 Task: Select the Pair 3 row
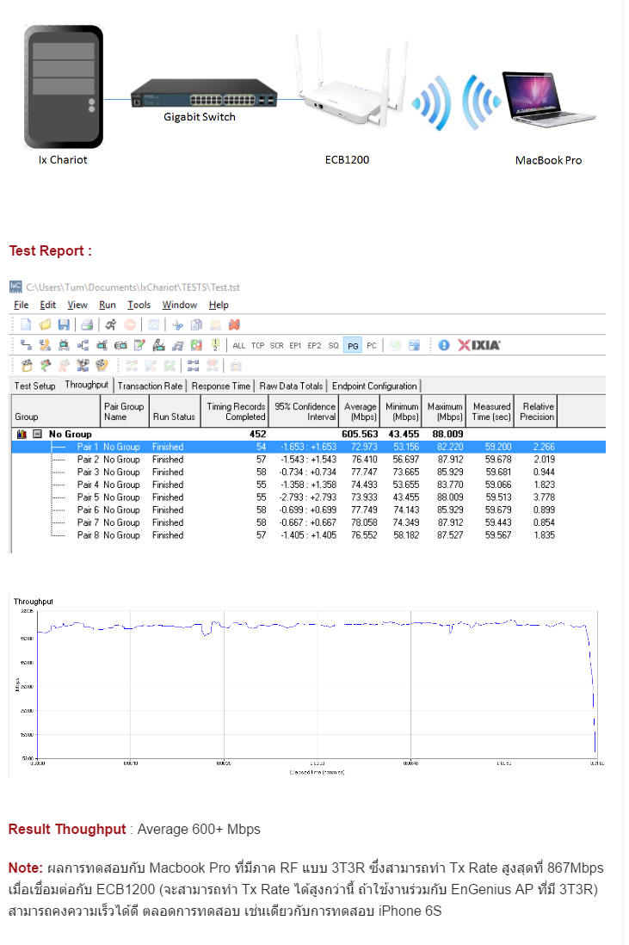[308, 472]
